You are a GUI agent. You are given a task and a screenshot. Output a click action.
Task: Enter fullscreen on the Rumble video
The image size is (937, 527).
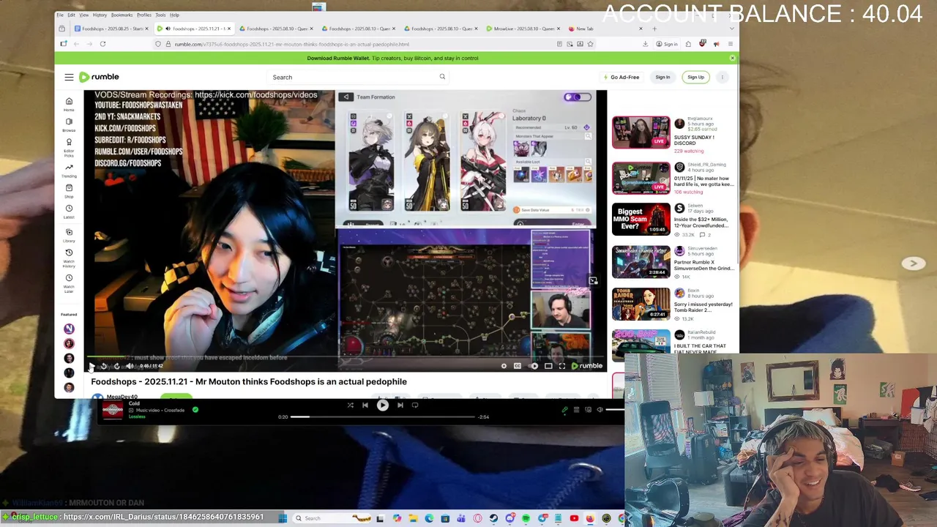[x=562, y=366]
